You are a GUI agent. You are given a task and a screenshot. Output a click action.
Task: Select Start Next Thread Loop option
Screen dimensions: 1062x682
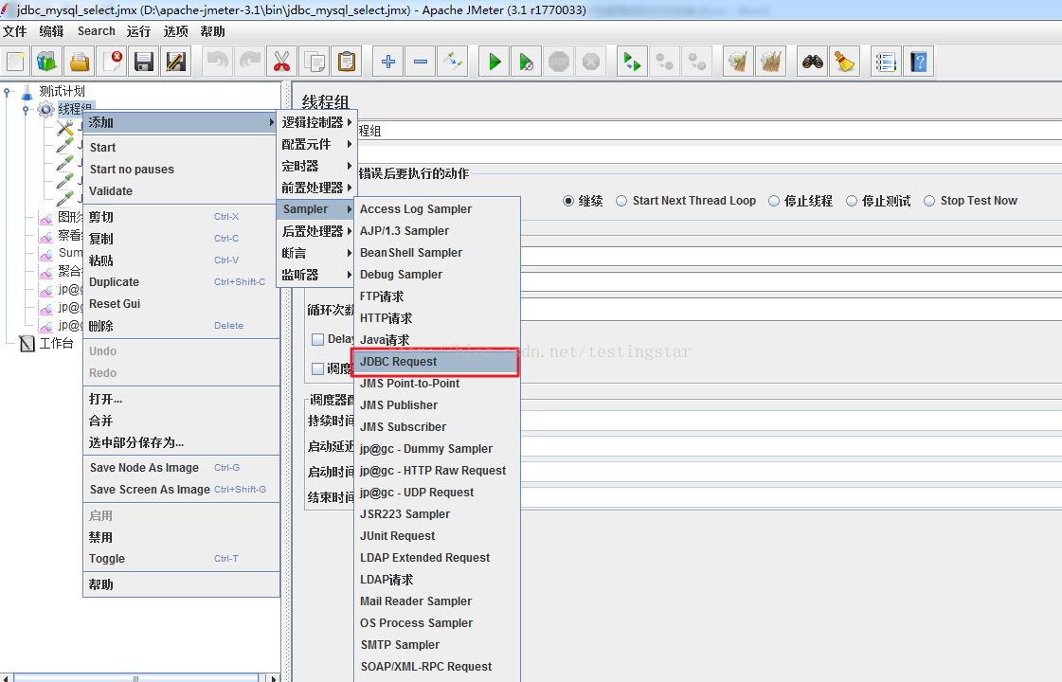tap(621, 201)
